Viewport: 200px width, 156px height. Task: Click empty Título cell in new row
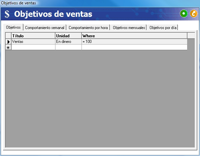[33, 47]
